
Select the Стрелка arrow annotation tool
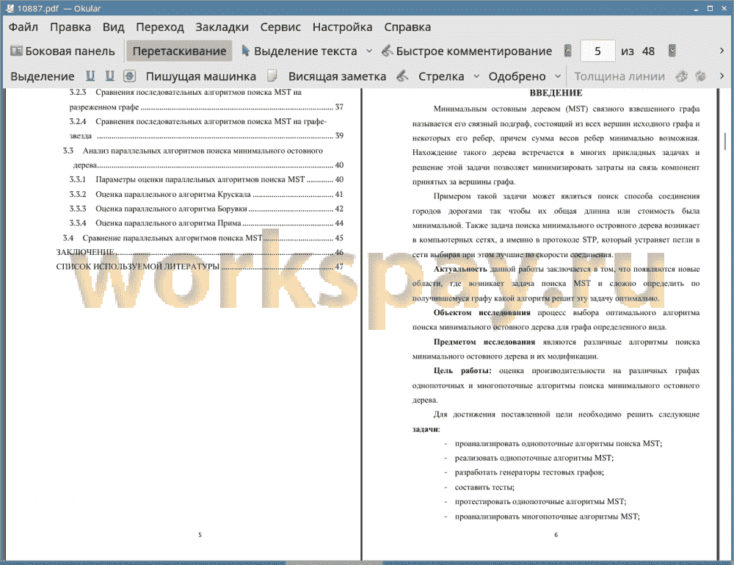click(441, 76)
